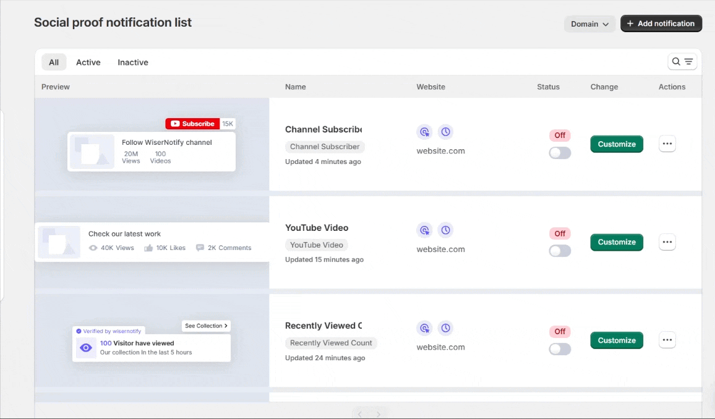Open three-dot actions menu for YouTube Video
The width and height of the screenshot is (715, 419).
(x=667, y=242)
